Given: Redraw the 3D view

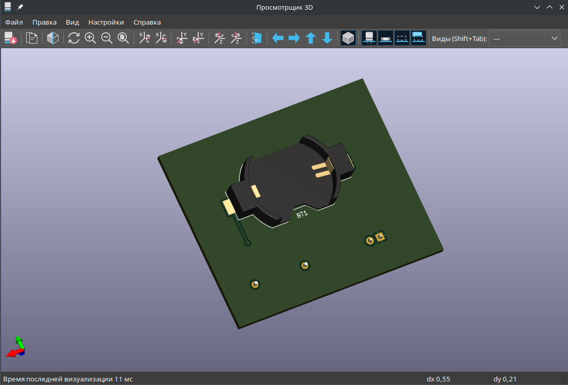Looking at the screenshot, I should [x=74, y=38].
